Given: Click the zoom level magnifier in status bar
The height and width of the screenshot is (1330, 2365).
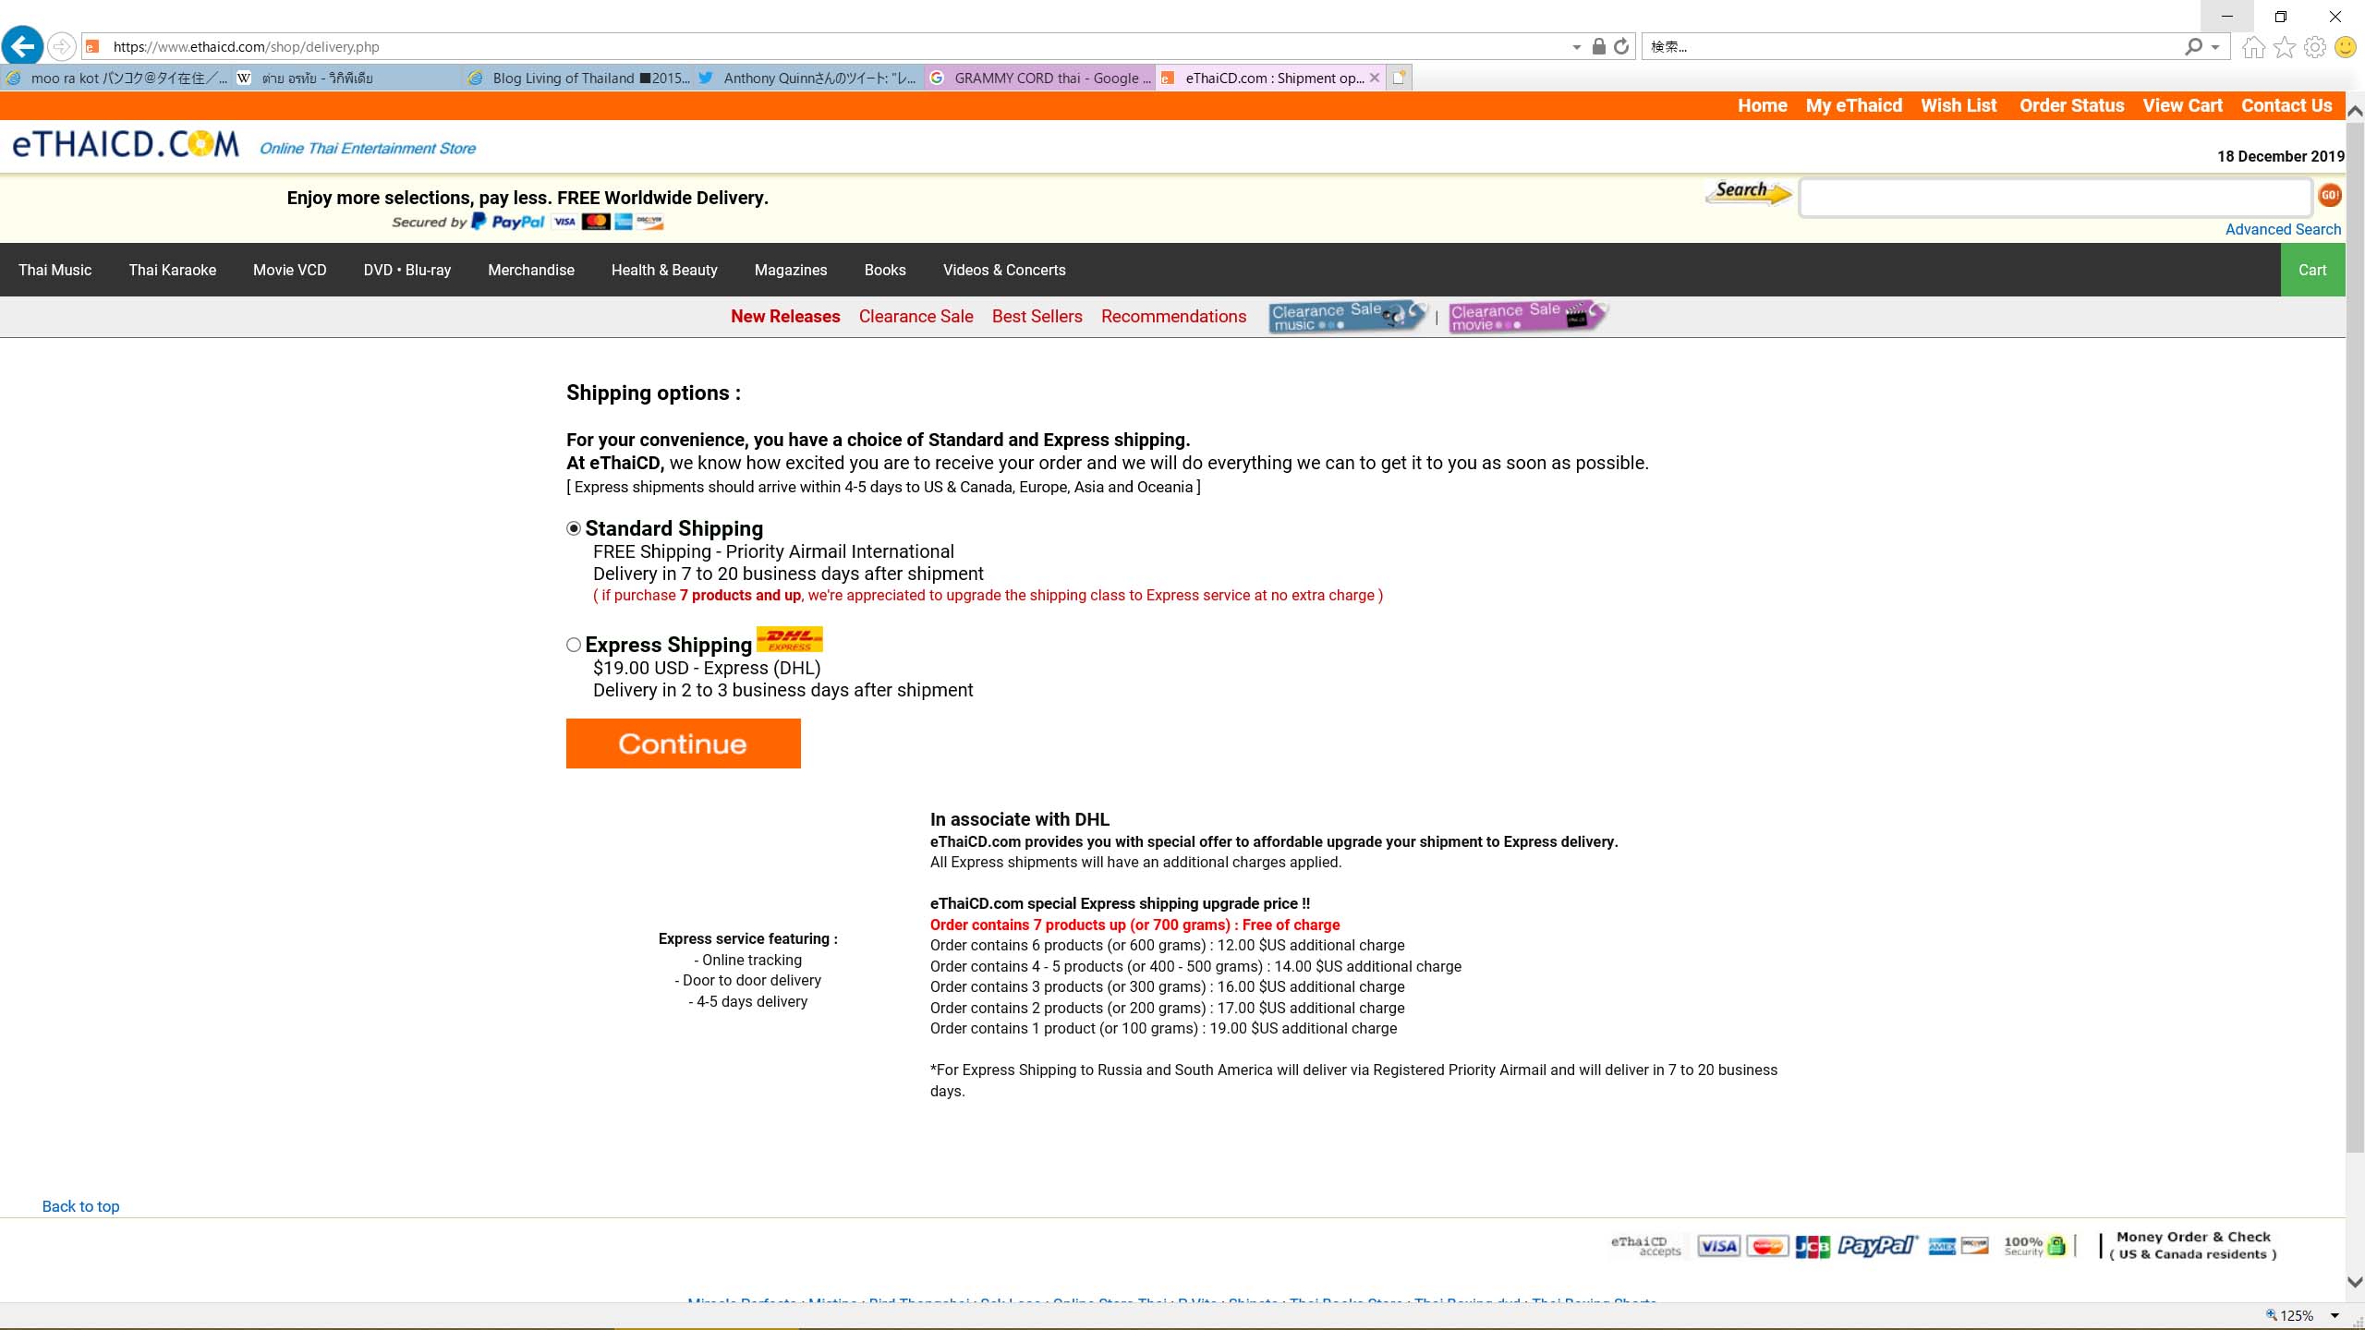Looking at the screenshot, I should click(x=2271, y=1315).
